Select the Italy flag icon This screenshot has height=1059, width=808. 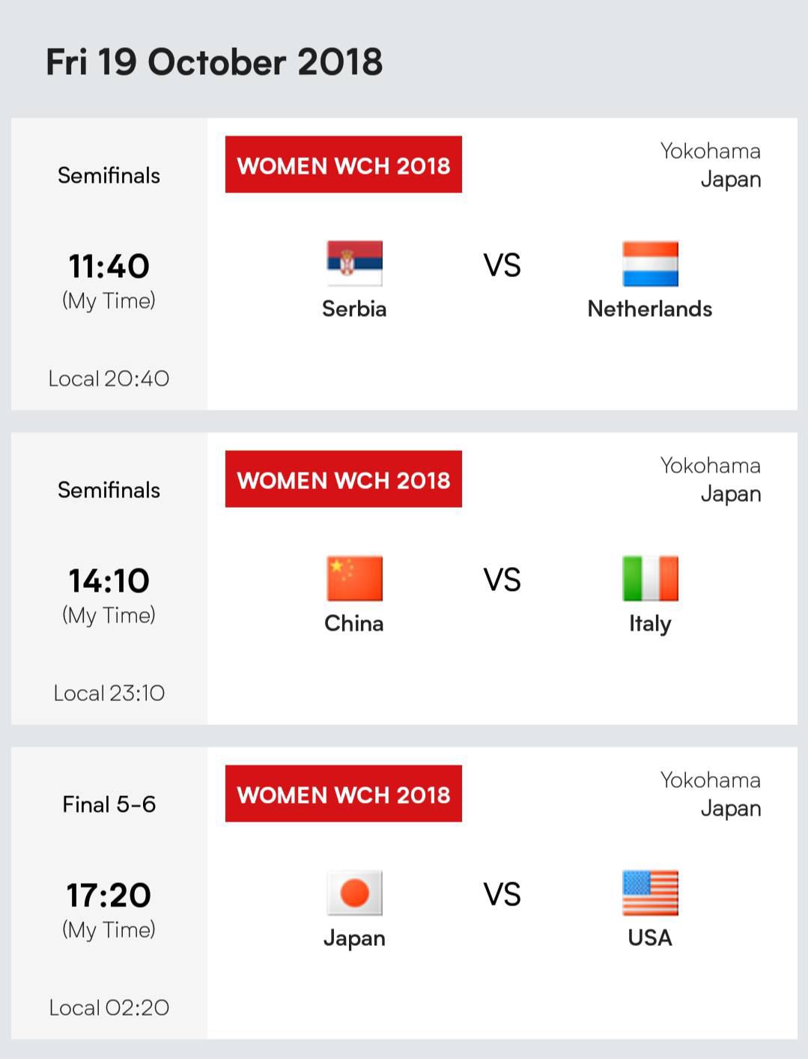pos(650,578)
